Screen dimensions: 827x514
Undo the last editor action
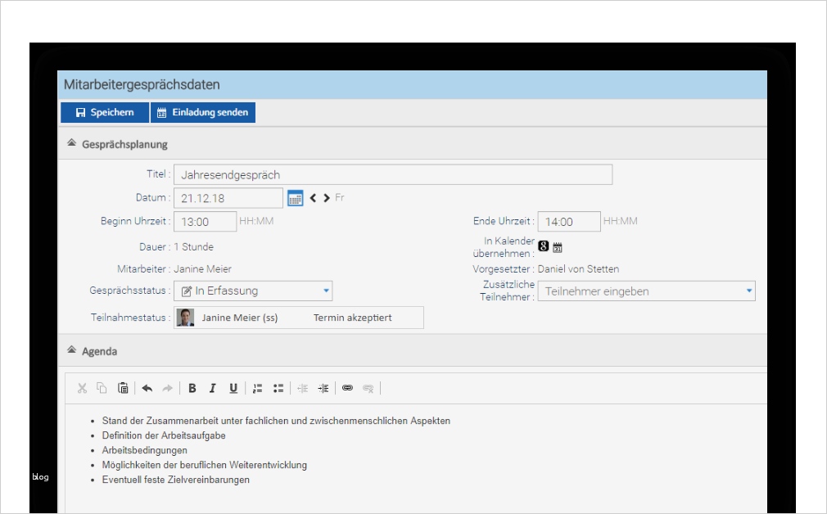tap(147, 389)
